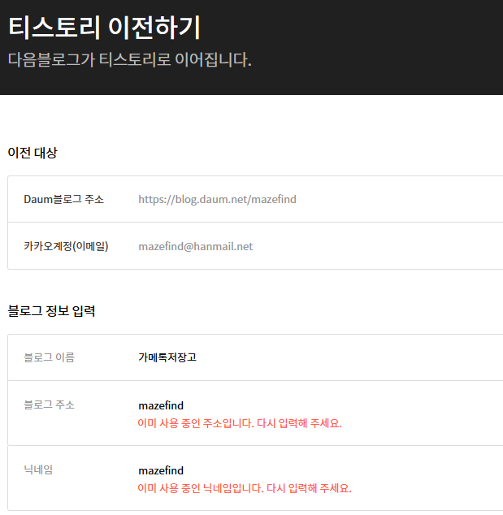The width and height of the screenshot is (503, 515).
Task: Click the 블로그 이름 label
Action: coord(50,357)
